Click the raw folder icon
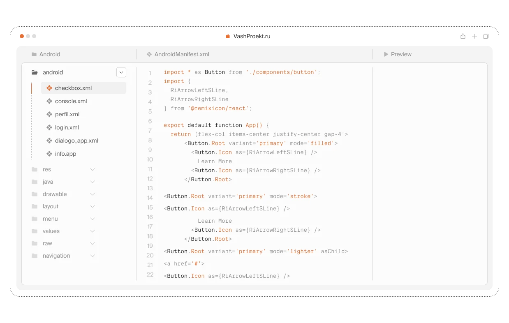The image size is (509, 323). [35, 243]
